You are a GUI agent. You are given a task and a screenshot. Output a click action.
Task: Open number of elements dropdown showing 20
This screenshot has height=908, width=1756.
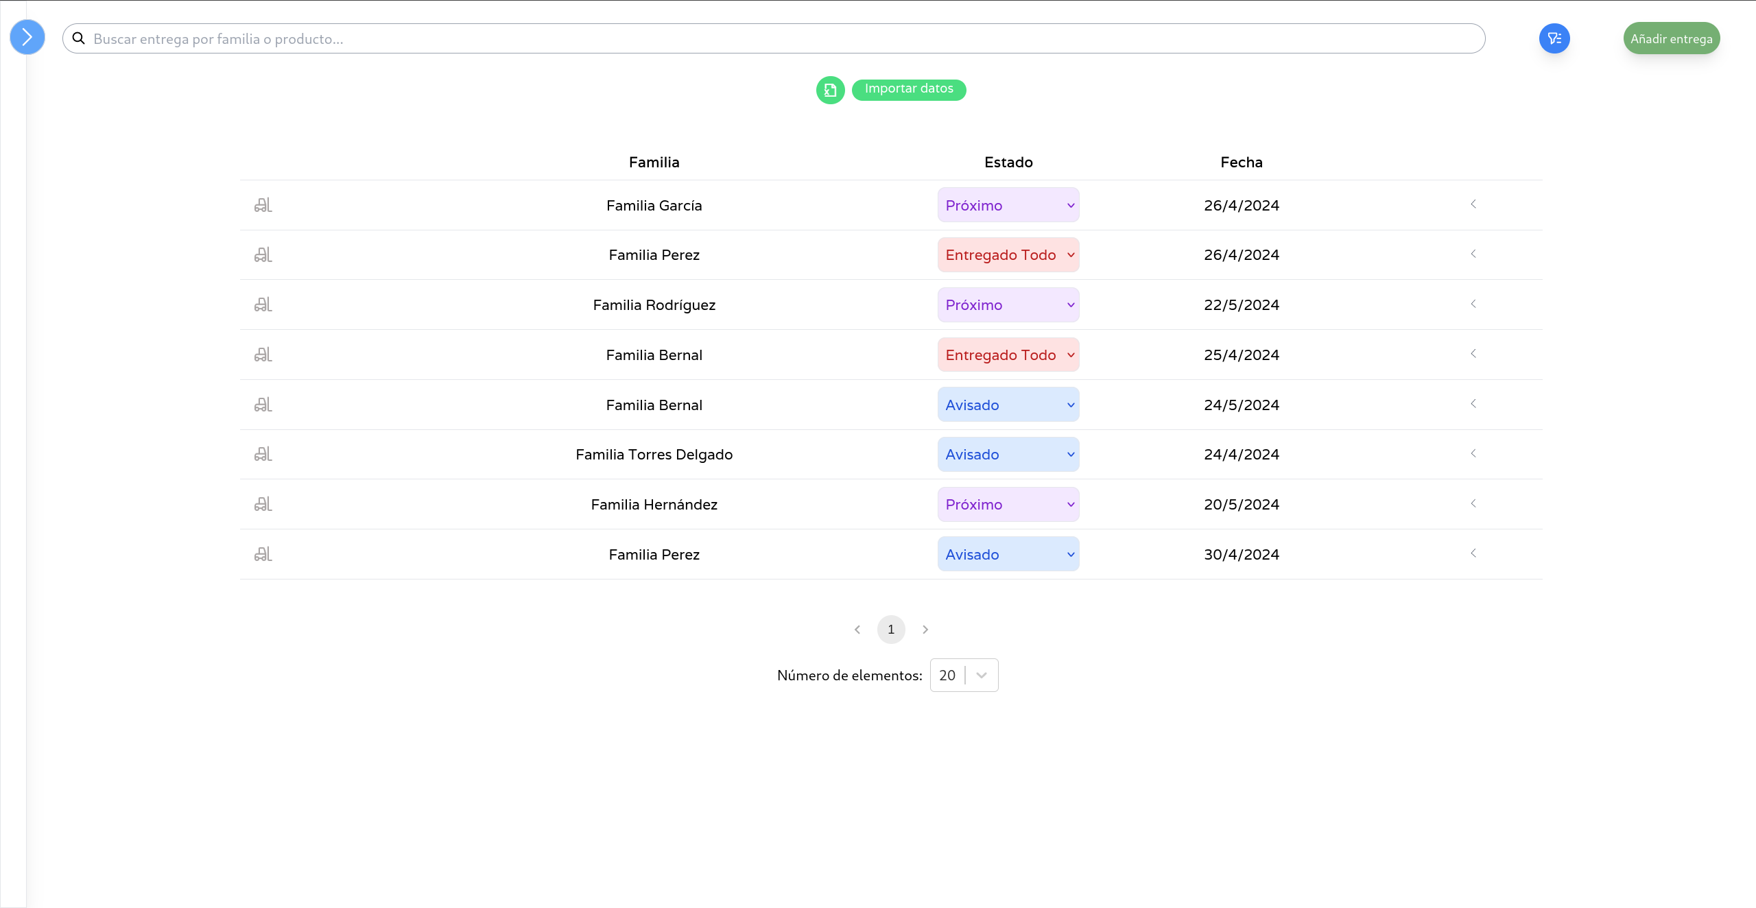[x=964, y=676]
